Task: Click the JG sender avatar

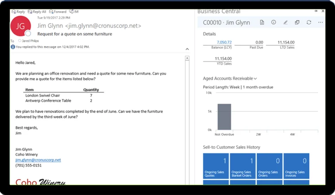Action: [x=21, y=26]
